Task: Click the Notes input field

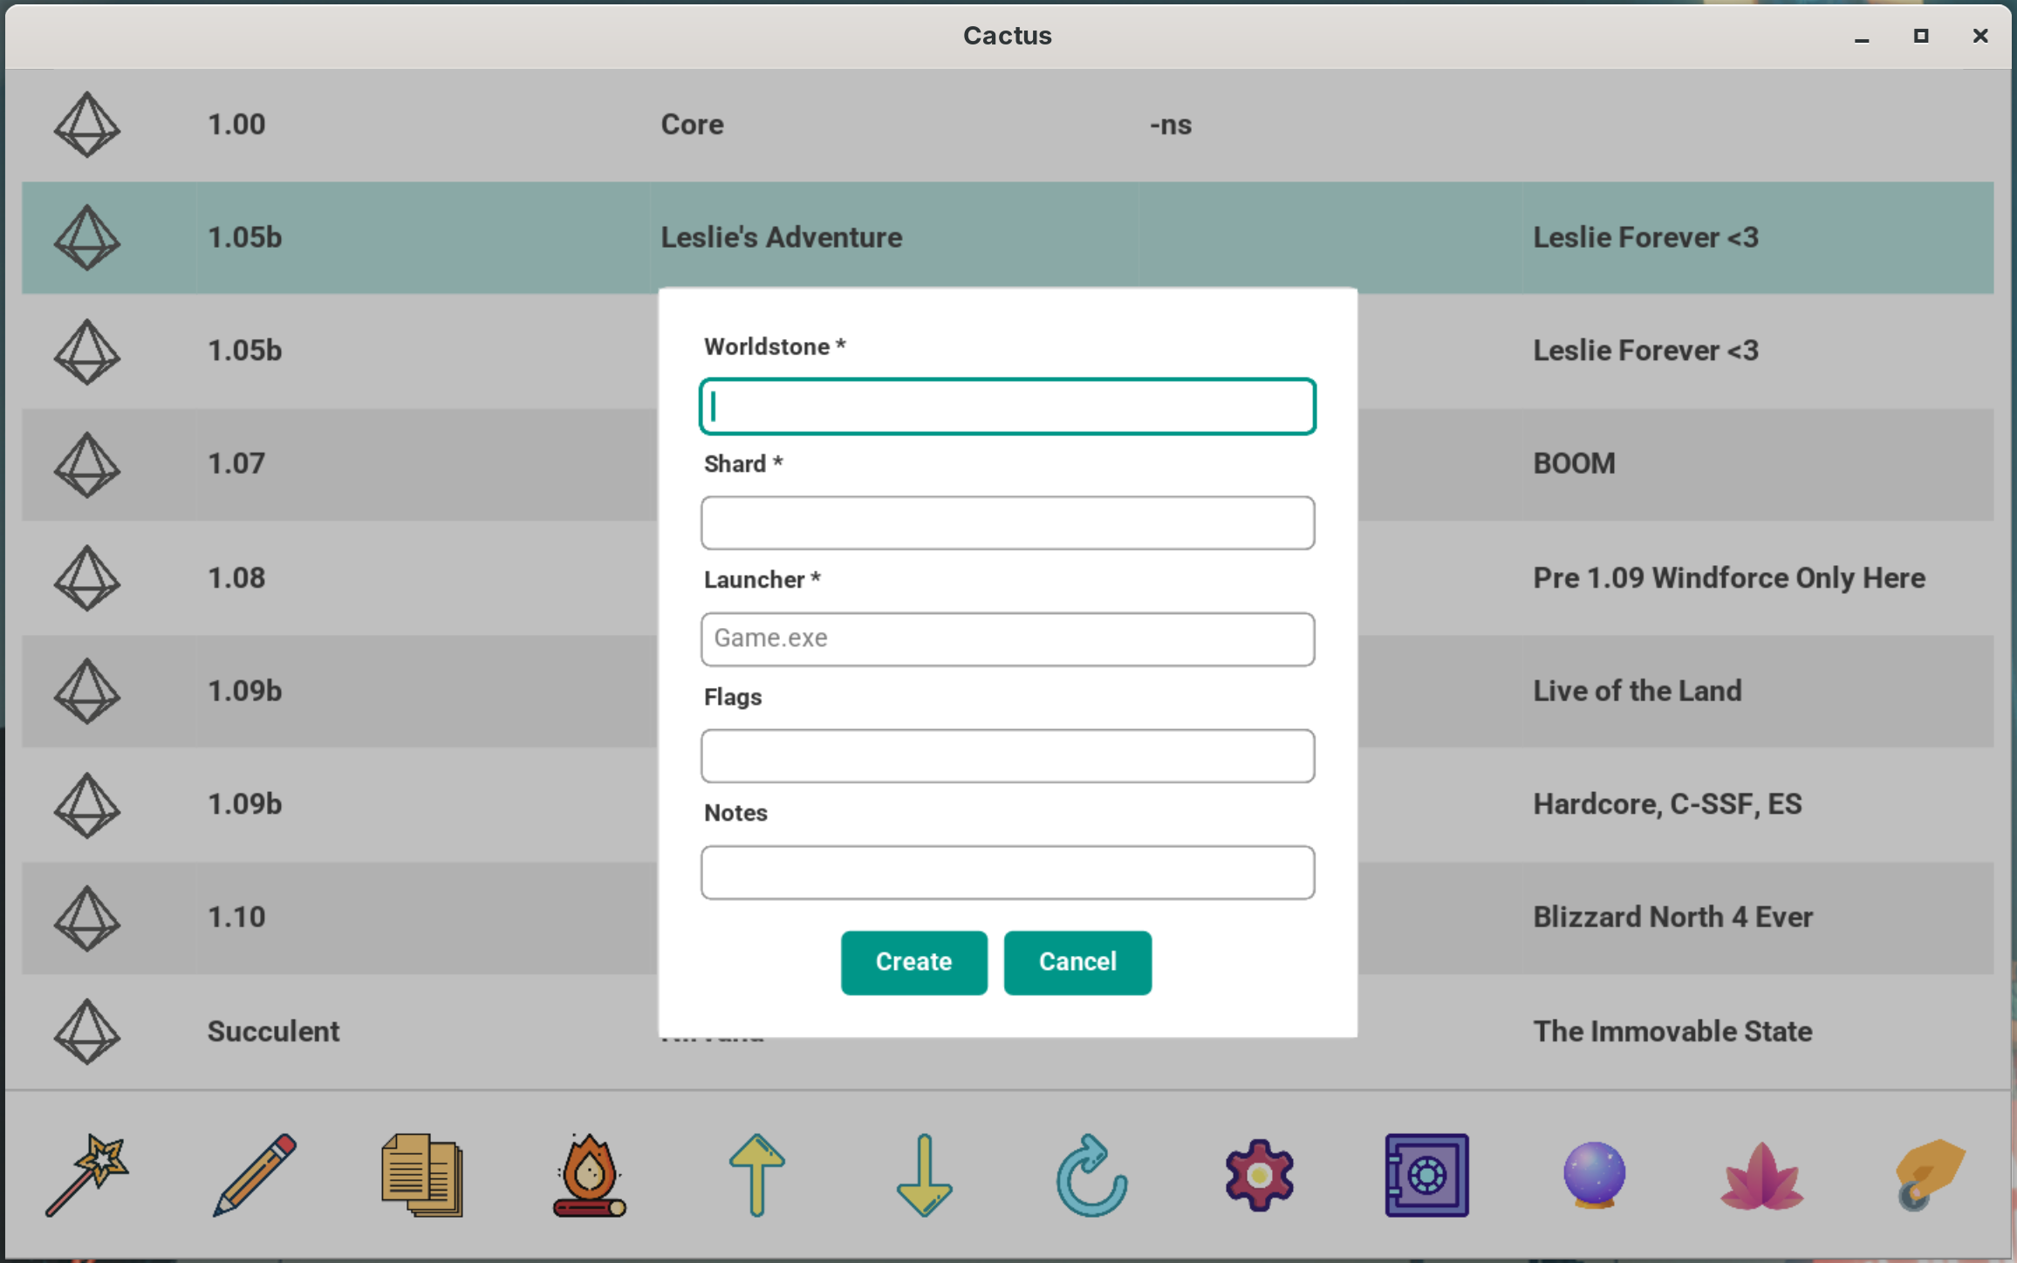Action: [1008, 872]
